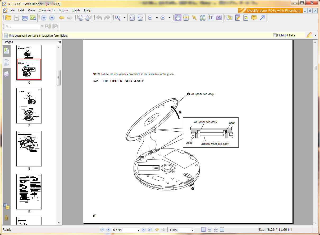Enable the Highlight fields checkbox

click(x=275, y=35)
